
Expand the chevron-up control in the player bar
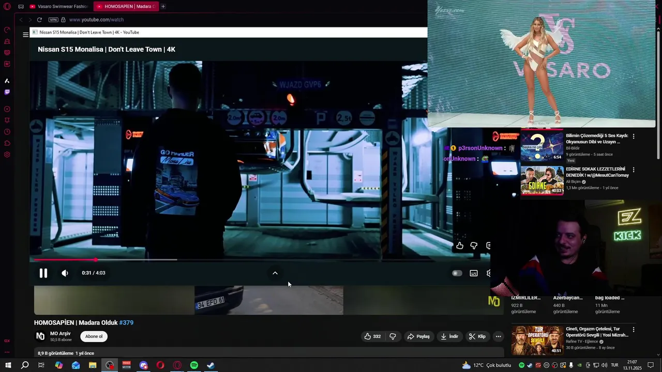pos(275,273)
